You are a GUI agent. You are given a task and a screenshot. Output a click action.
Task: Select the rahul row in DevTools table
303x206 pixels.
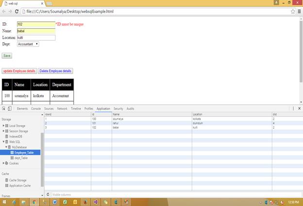click(173, 123)
